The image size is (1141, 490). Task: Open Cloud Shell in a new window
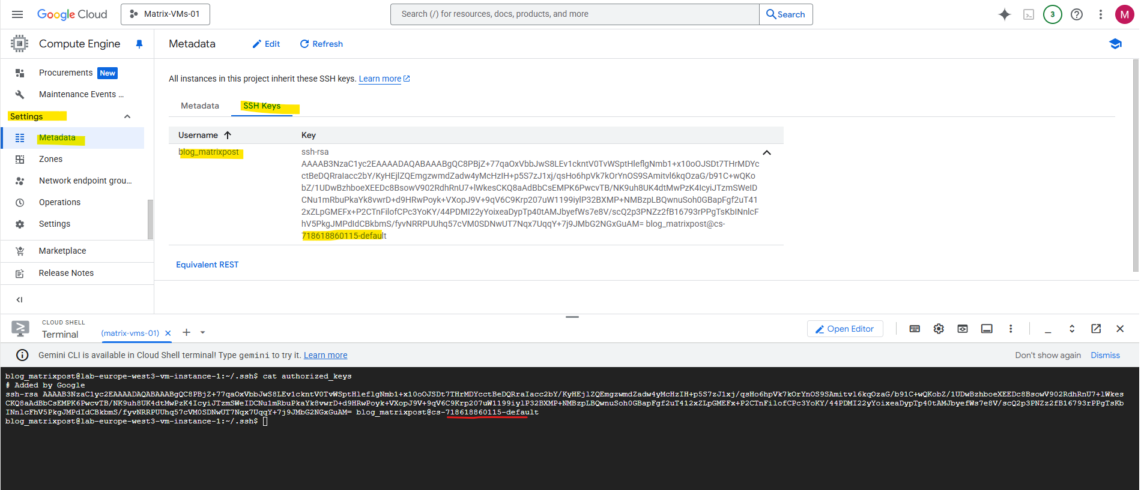(x=1096, y=329)
